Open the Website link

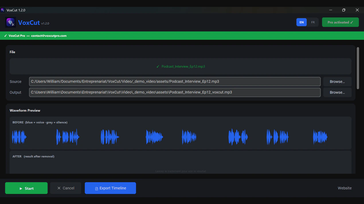(345, 188)
